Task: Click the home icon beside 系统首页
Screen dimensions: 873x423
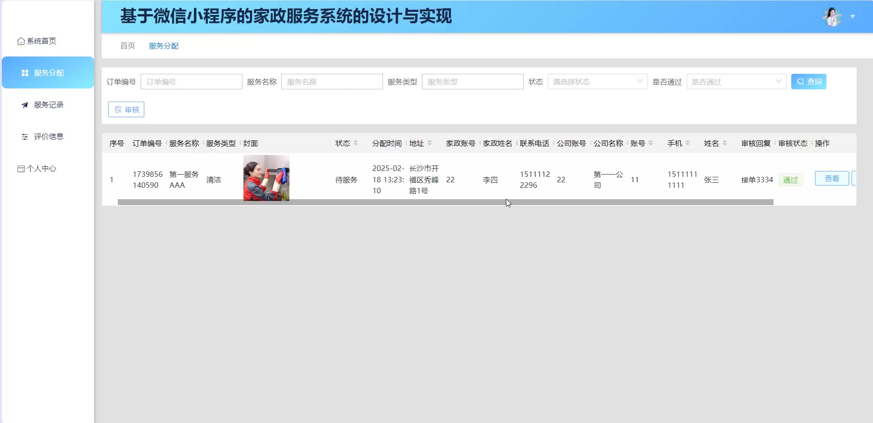Action: 21,41
